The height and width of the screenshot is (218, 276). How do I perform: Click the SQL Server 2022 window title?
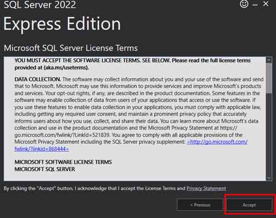click(40, 4)
